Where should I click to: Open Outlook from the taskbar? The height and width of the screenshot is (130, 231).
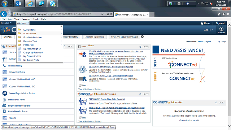[18, 4]
